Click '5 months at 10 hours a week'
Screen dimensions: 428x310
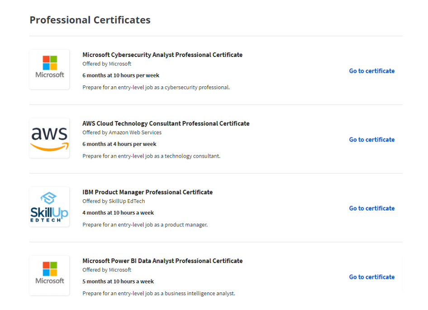(118, 282)
